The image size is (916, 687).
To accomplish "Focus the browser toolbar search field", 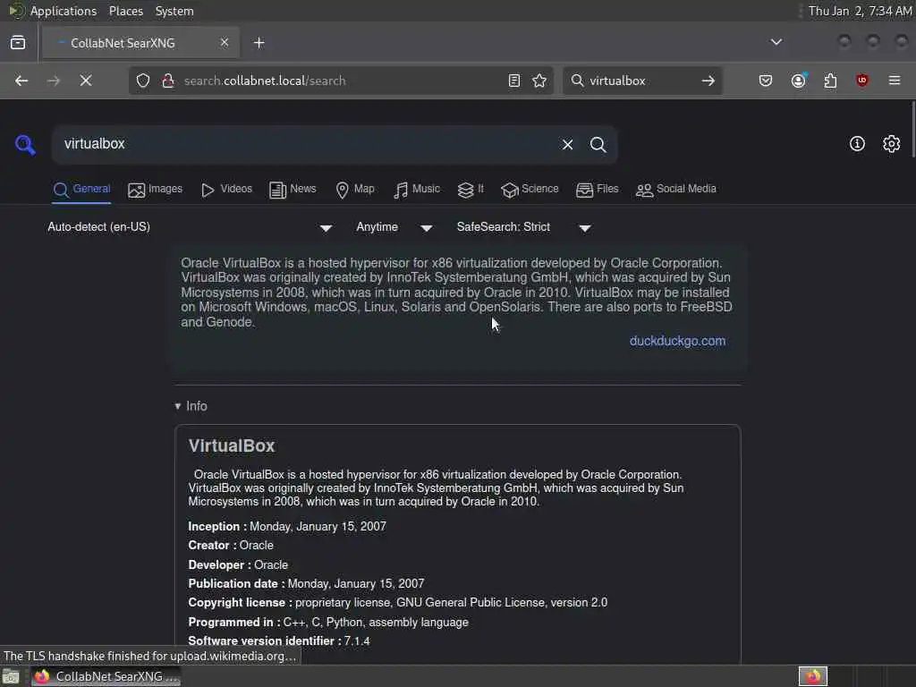I will tap(641, 81).
